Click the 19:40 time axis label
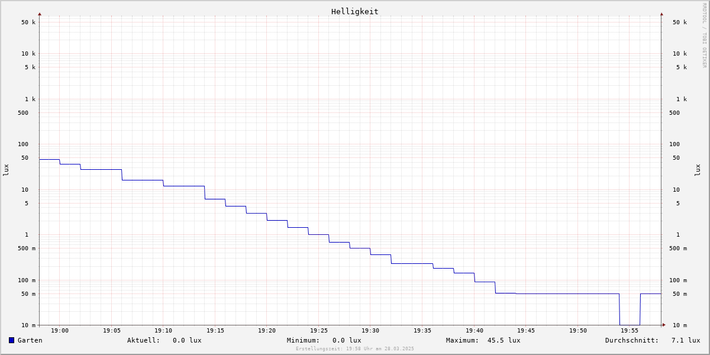Image resolution: width=710 pixels, height=355 pixels. [475, 331]
